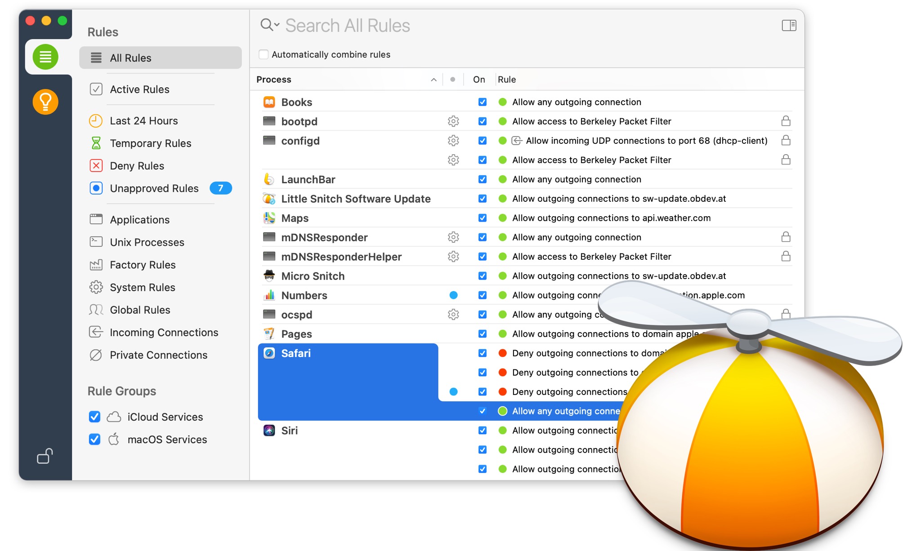The height and width of the screenshot is (551, 903).
Task: Click the status dot column header
Action: [453, 80]
